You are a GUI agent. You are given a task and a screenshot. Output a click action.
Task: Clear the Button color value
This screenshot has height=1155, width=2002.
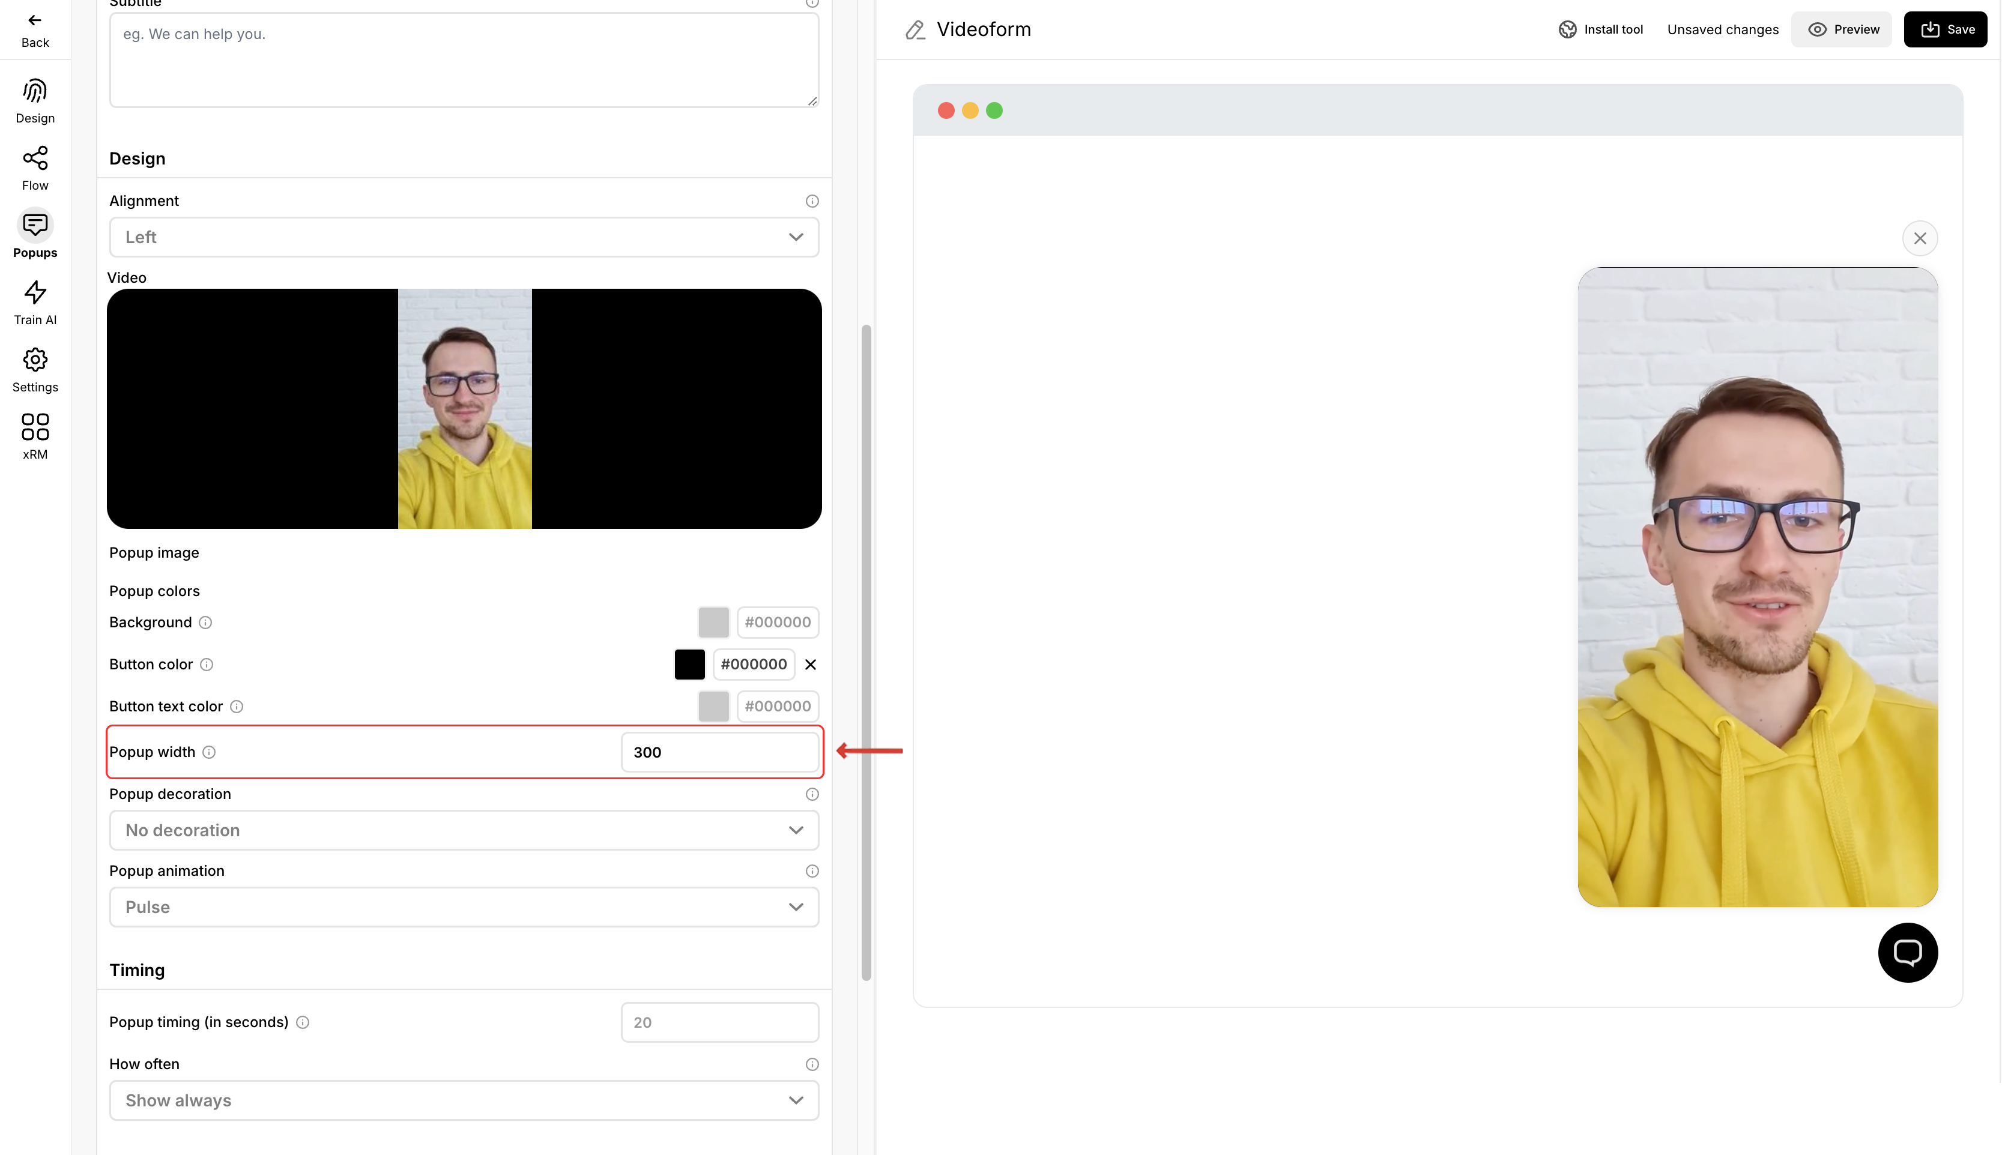click(810, 665)
